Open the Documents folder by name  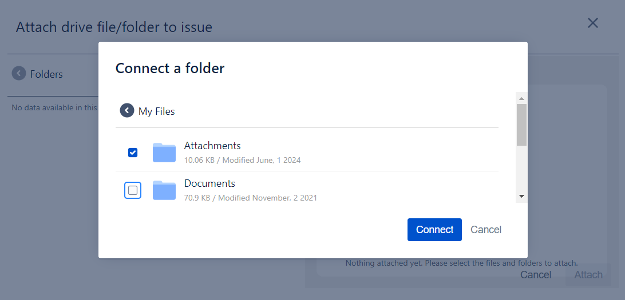click(209, 183)
